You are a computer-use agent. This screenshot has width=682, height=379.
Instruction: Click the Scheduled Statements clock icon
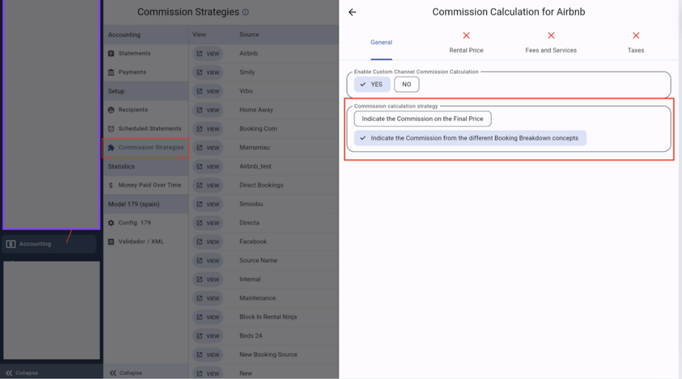coord(111,129)
